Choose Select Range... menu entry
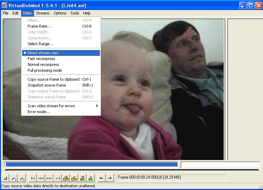Viewport: 263px width, 190px height. coord(61,44)
